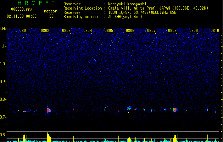Select the file name 11060800.png

(x=20, y=9)
